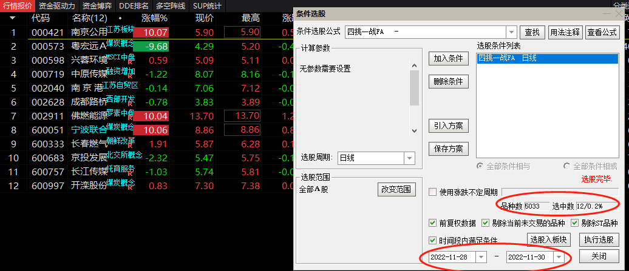Click 选股入板块 button

point(549,239)
